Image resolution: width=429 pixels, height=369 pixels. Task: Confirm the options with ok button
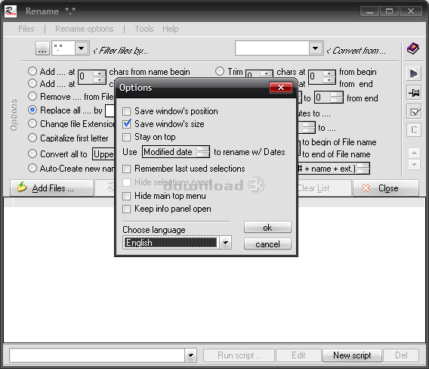pyautogui.click(x=267, y=228)
